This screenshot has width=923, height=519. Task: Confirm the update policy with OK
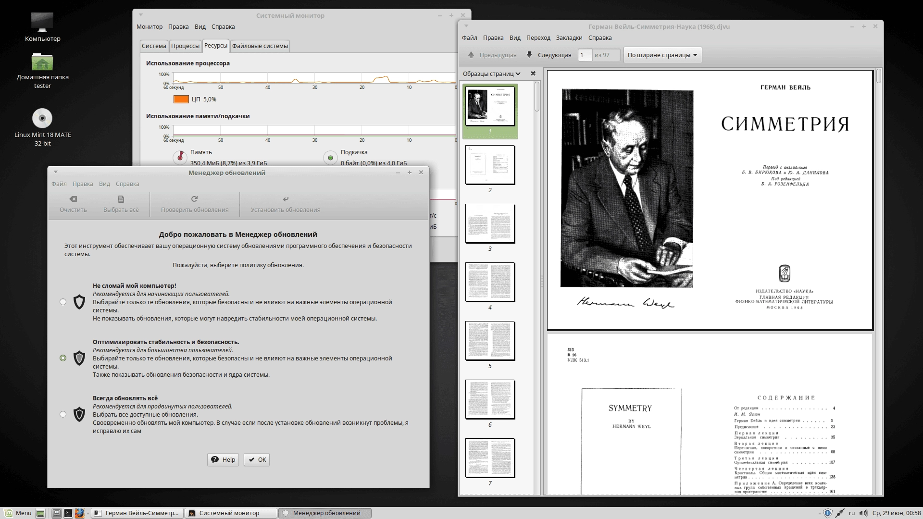click(257, 459)
